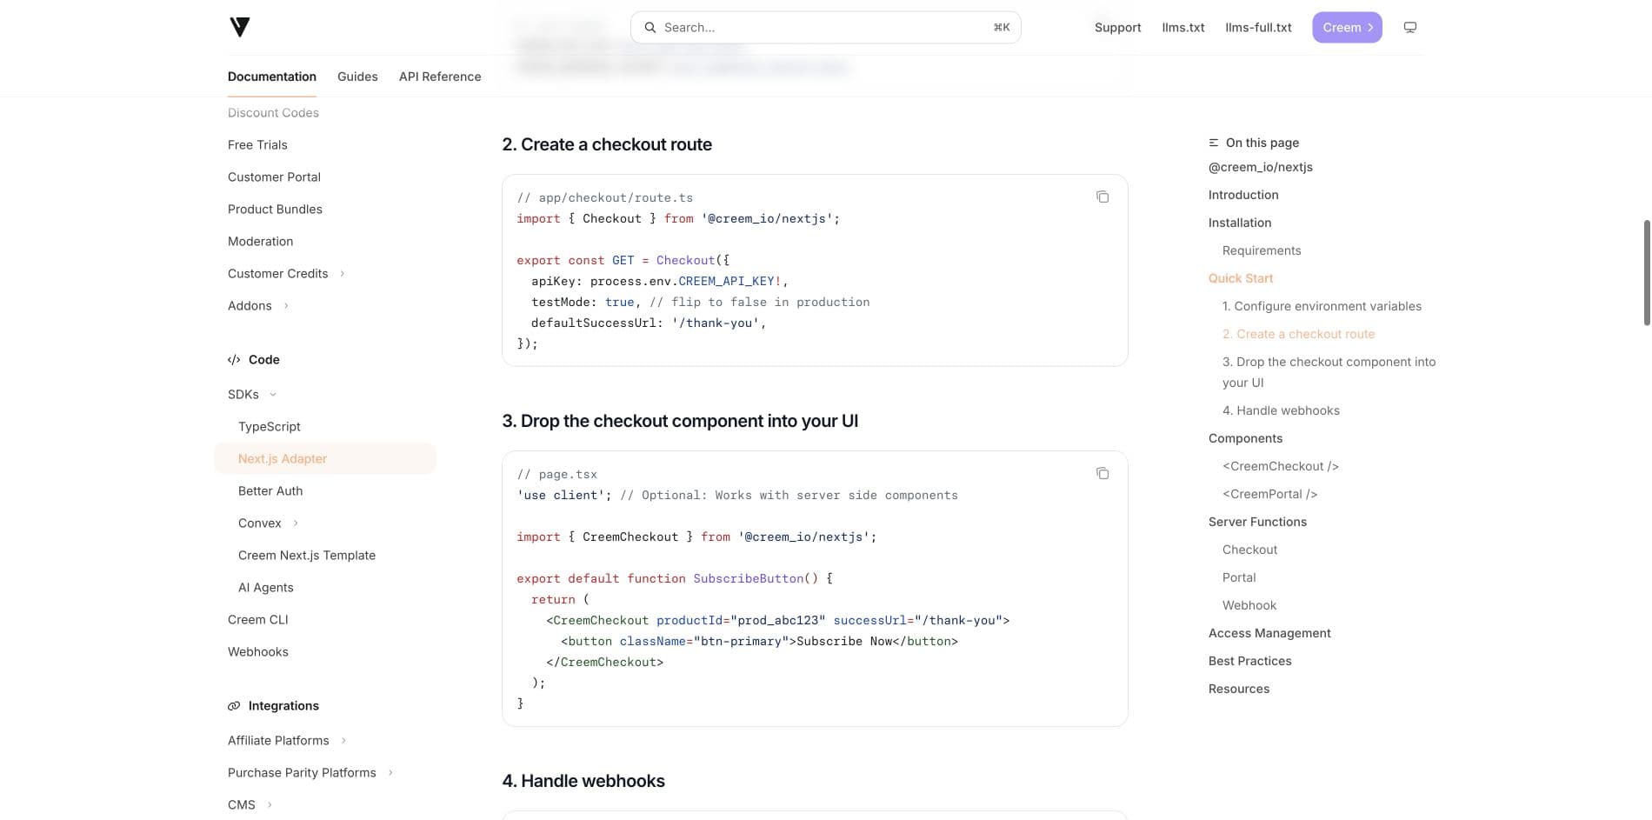Expand the Purchase Parity Platforms section

click(x=310, y=773)
